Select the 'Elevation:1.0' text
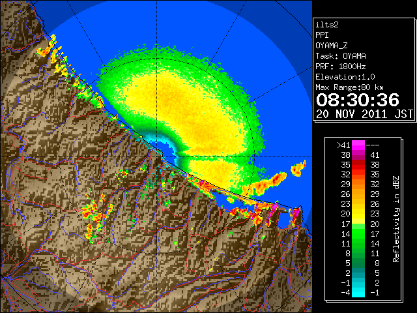The height and width of the screenshot is (313, 417). click(x=345, y=77)
